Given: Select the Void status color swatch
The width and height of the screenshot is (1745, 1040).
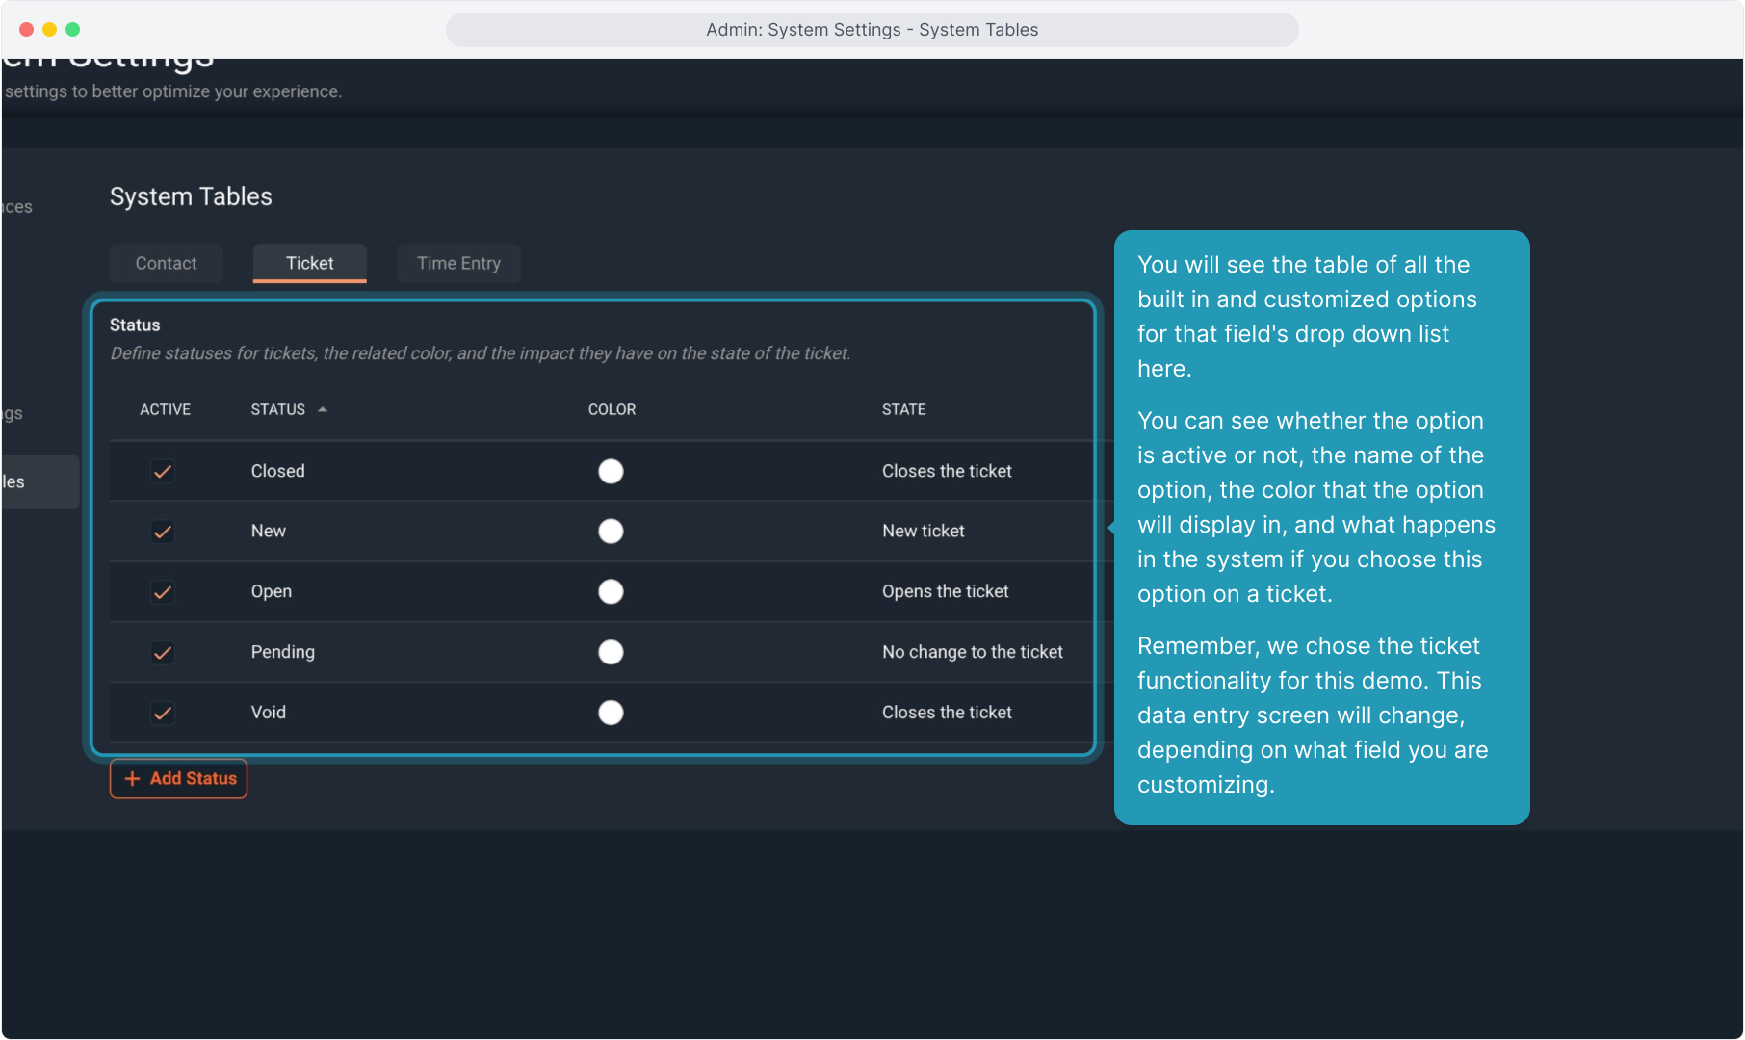Looking at the screenshot, I should click(611, 713).
